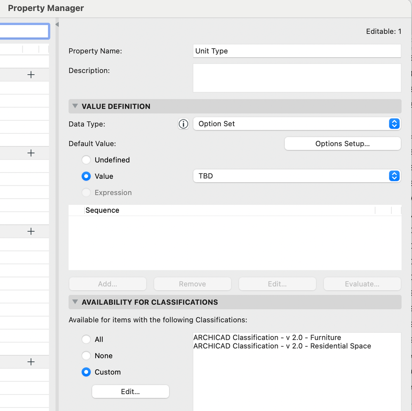This screenshot has width=412, height=411.
Task: Select the Furniture classification entry
Action: point(267,338)
